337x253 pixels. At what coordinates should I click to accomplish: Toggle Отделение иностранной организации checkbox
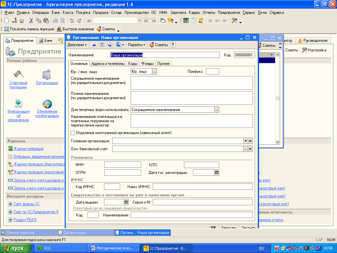73,133
